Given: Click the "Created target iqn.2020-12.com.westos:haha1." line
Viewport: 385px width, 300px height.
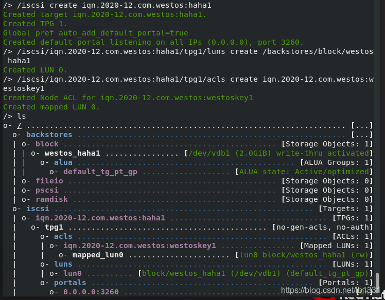Looking at the screenshot, I should 104,14.
